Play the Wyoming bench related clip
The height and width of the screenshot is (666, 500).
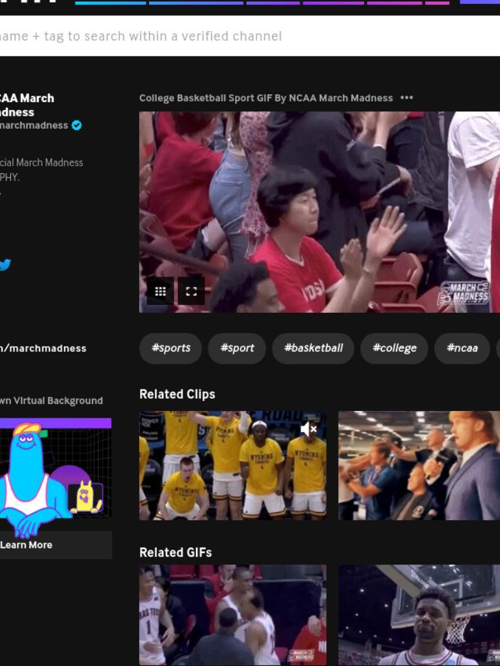(x=233, y=466)
